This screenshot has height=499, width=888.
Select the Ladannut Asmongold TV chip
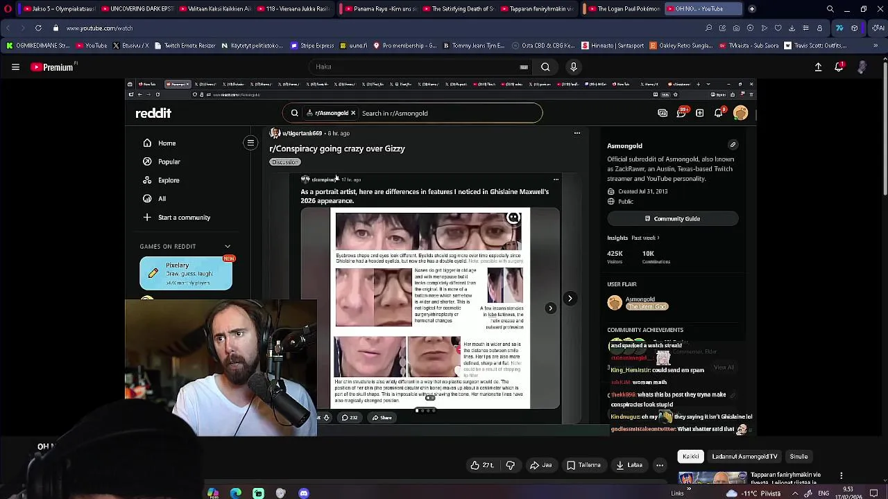(744, 457)
